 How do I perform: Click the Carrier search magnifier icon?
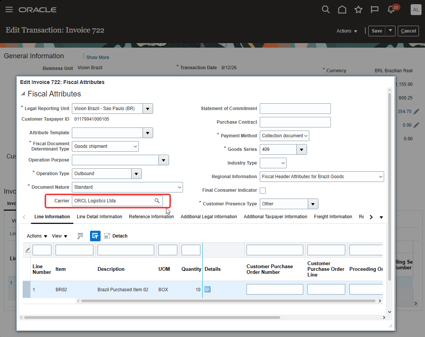(x=157, y=200)
